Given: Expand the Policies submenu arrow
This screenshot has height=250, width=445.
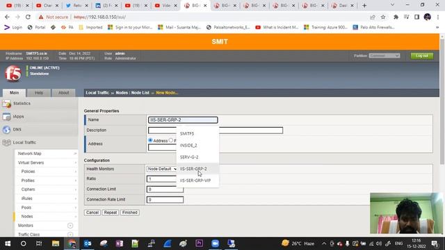Looking at the screenshot, I should pyautogui.click(x=76, y=172).
